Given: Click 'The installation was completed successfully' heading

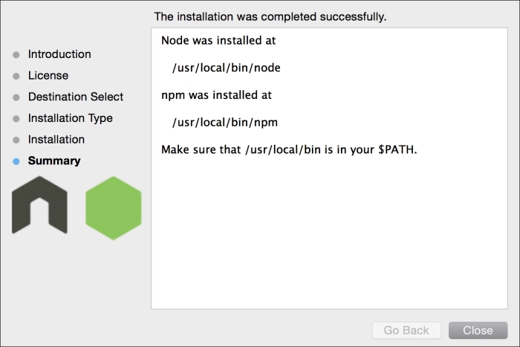Looking at the screenshot, I should point(270,16).
